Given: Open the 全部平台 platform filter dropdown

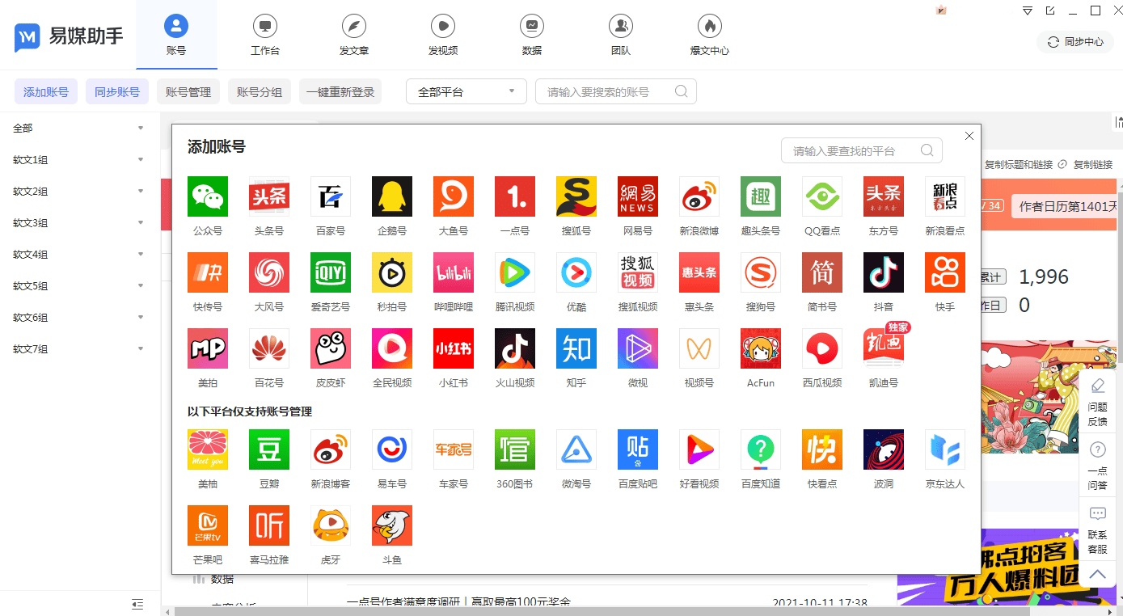Looking at the screenshot, I should click(467, 91).
